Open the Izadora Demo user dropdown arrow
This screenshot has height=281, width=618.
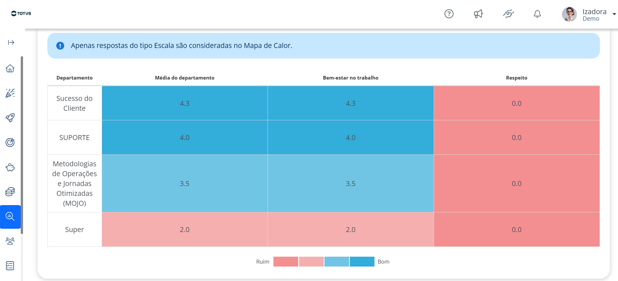coord(614,14)
